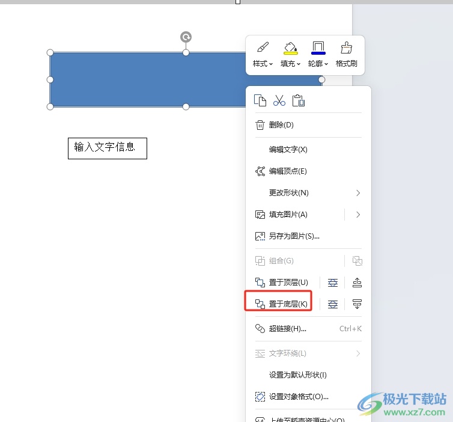Image resolution: width=453 pixels, height=422 pixels.
Task: Choose 编辑文字(X) menu item
Action: [308, 150]
